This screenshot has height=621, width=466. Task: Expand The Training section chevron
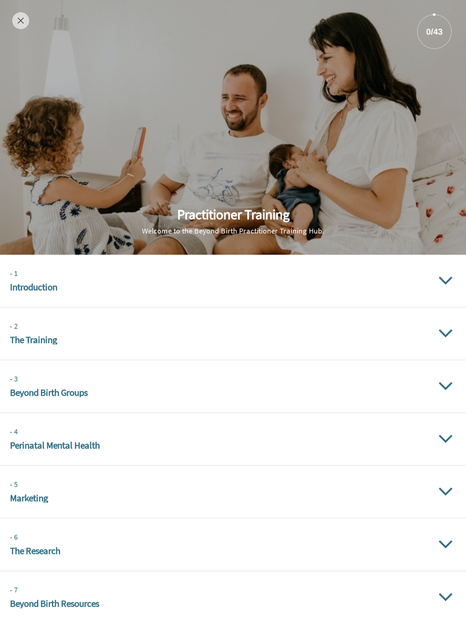445,333
